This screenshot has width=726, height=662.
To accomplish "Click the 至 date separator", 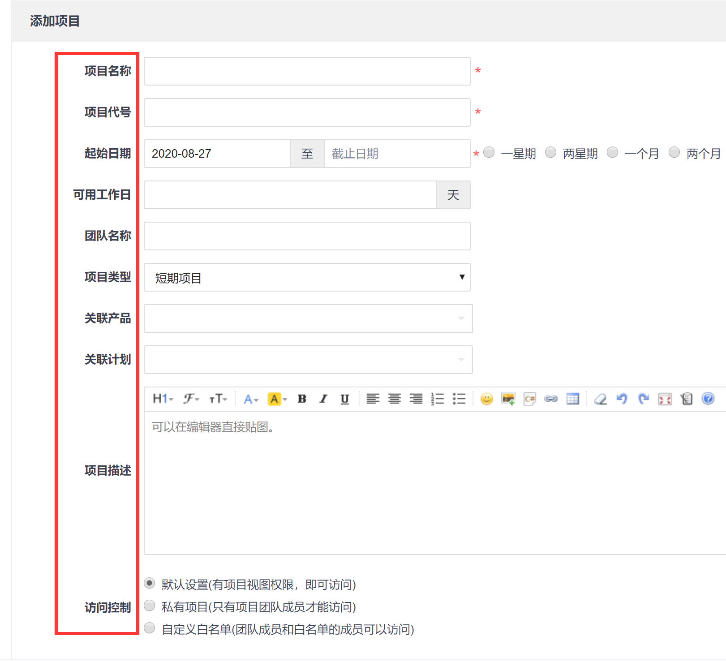I will [307, 154].
